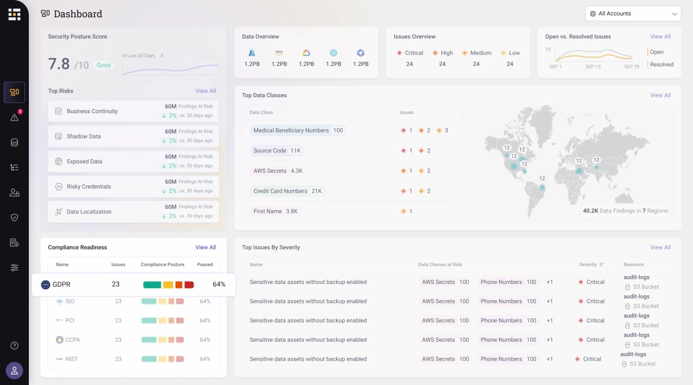Select the Snowflake icon in Data Overview
The width and height of the screenshot is (693, 385).
click(333, 53)
